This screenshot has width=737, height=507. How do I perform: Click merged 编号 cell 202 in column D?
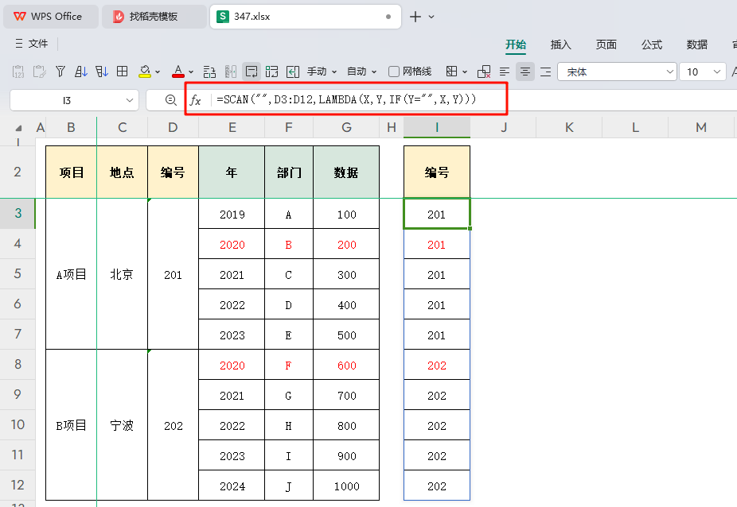point(173,425)
